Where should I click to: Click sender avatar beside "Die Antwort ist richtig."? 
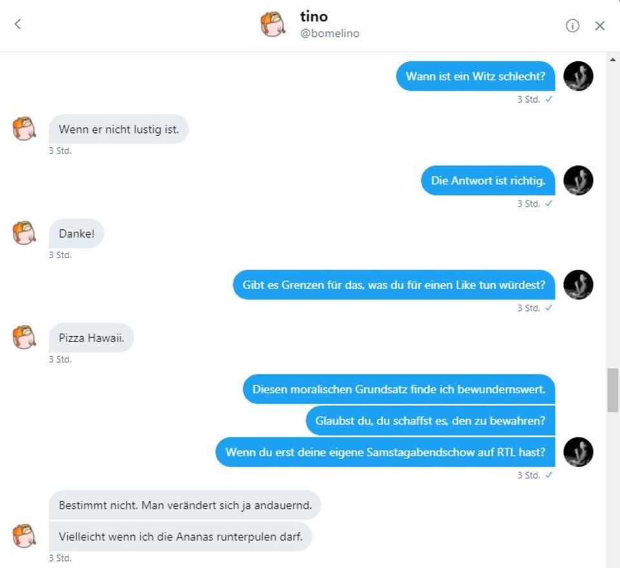pos(578,181)
